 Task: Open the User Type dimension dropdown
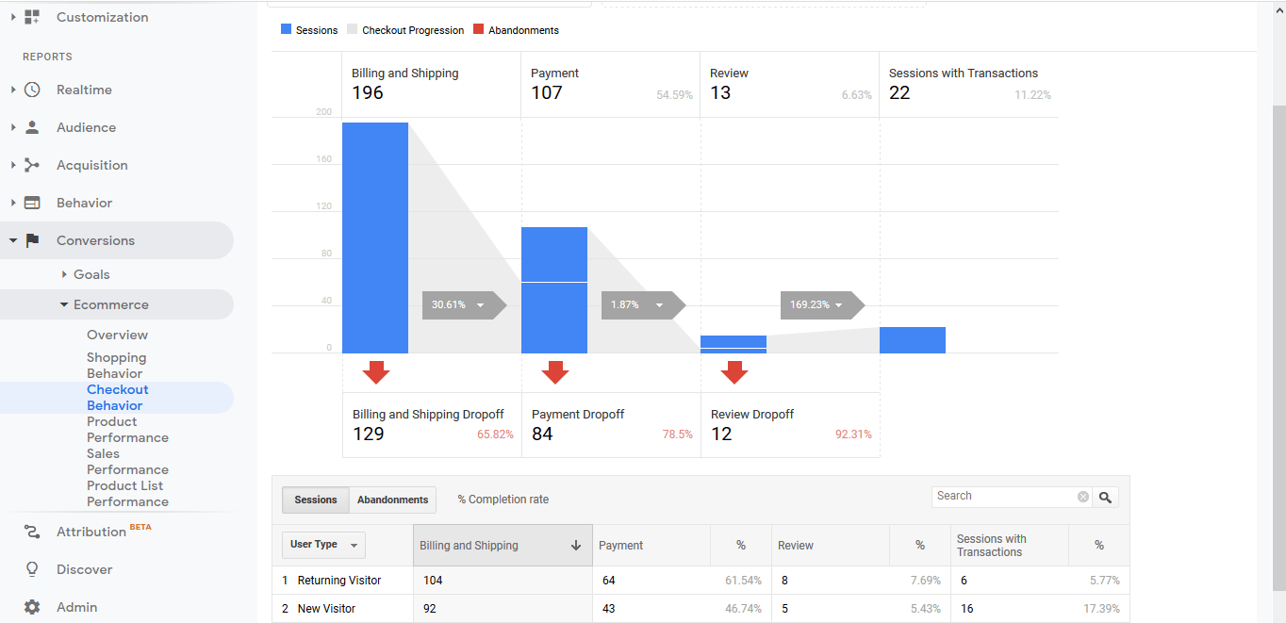(x=322, y=545)
